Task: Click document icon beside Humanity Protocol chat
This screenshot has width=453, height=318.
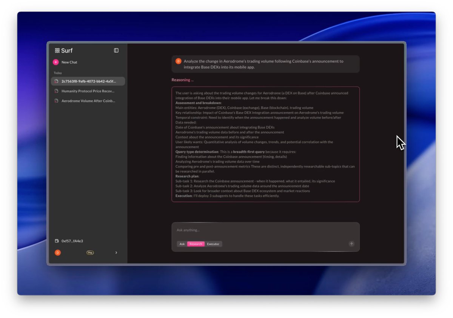Action: (56, 91)
